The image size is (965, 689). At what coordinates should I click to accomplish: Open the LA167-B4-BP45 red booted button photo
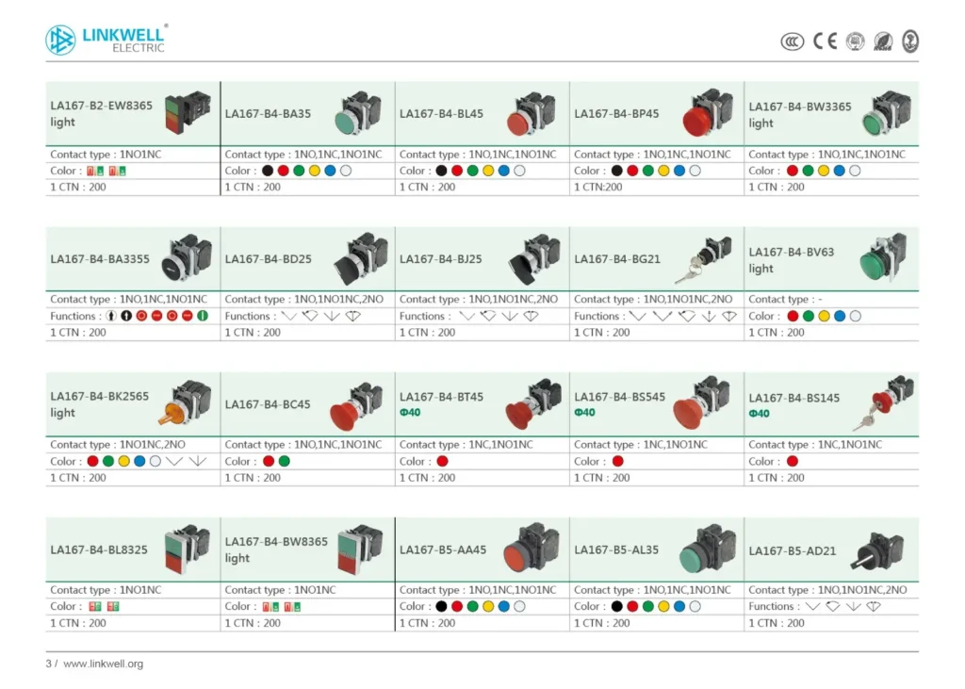click(x=709, y=112)
